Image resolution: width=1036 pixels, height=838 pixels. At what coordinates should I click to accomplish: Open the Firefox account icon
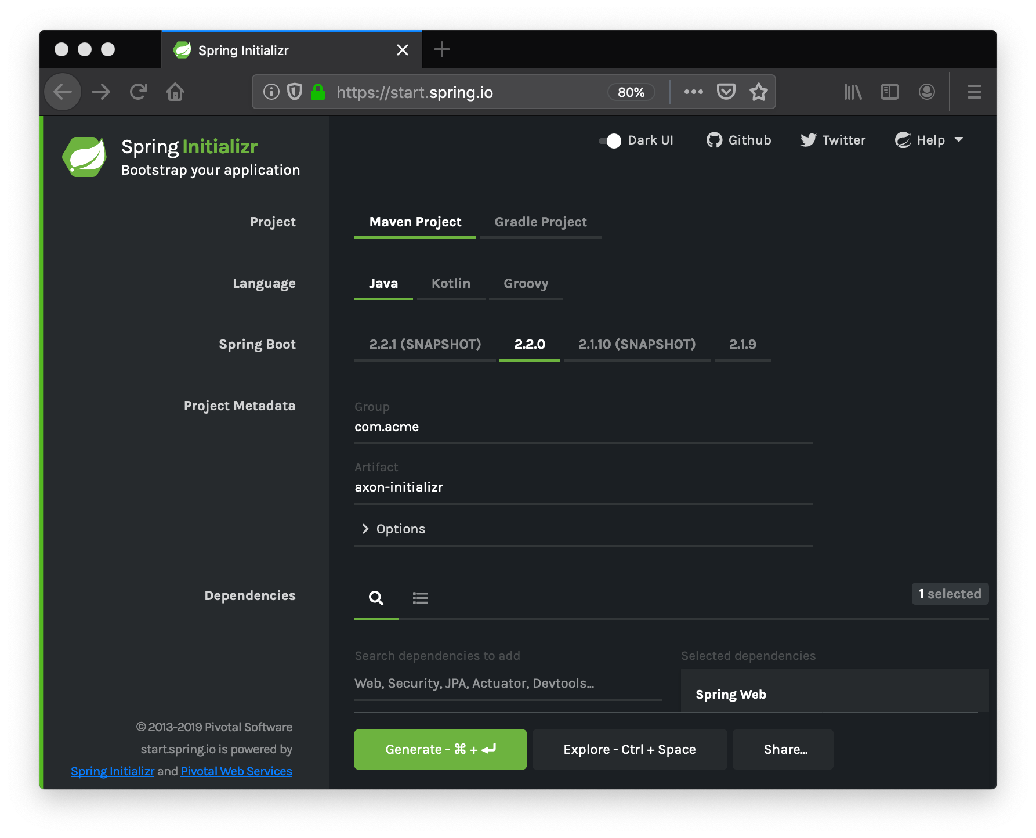pos(927,92)
